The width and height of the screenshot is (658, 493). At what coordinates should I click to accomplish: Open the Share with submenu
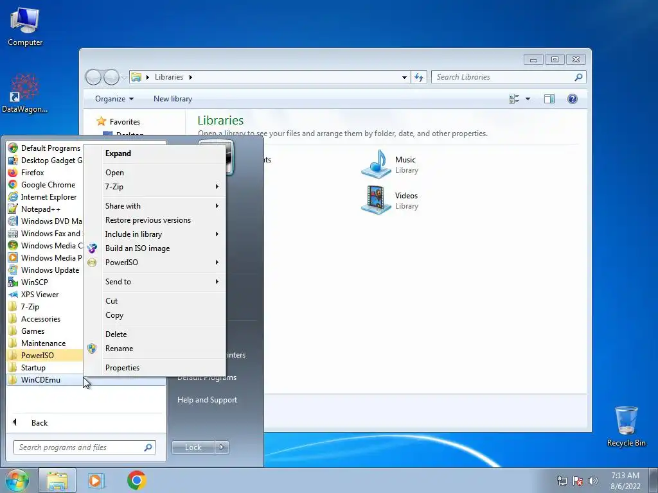[x=154, y=206]
